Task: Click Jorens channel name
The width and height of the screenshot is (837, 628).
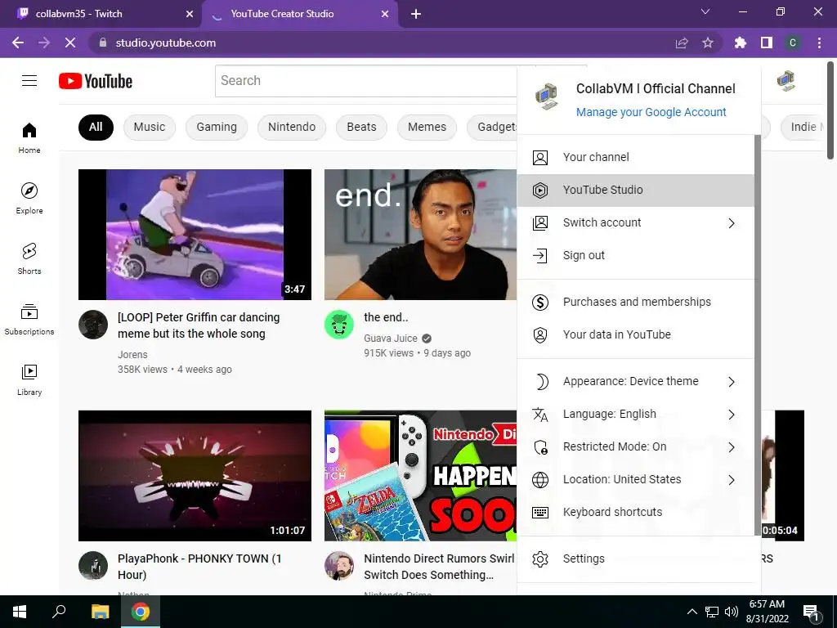Action: [132, 355]
